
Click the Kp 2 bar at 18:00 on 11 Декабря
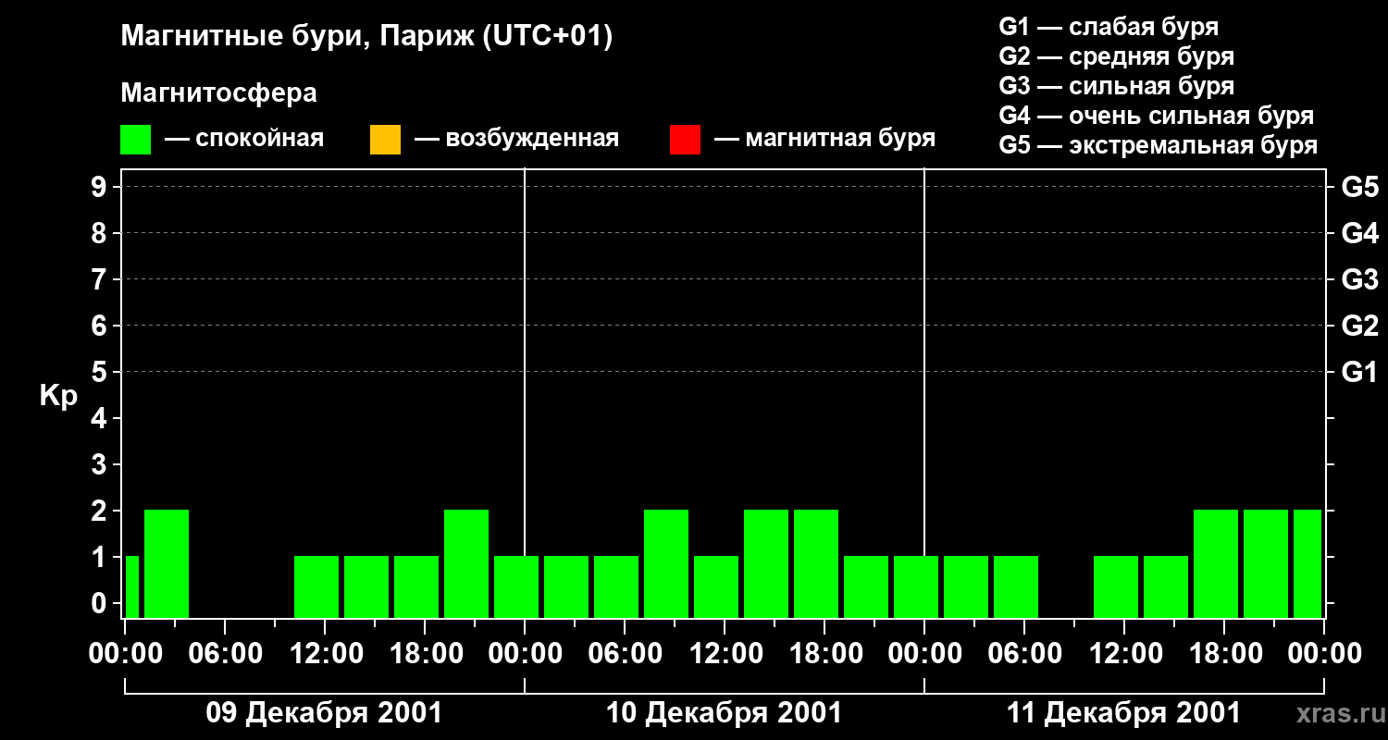1216,564
